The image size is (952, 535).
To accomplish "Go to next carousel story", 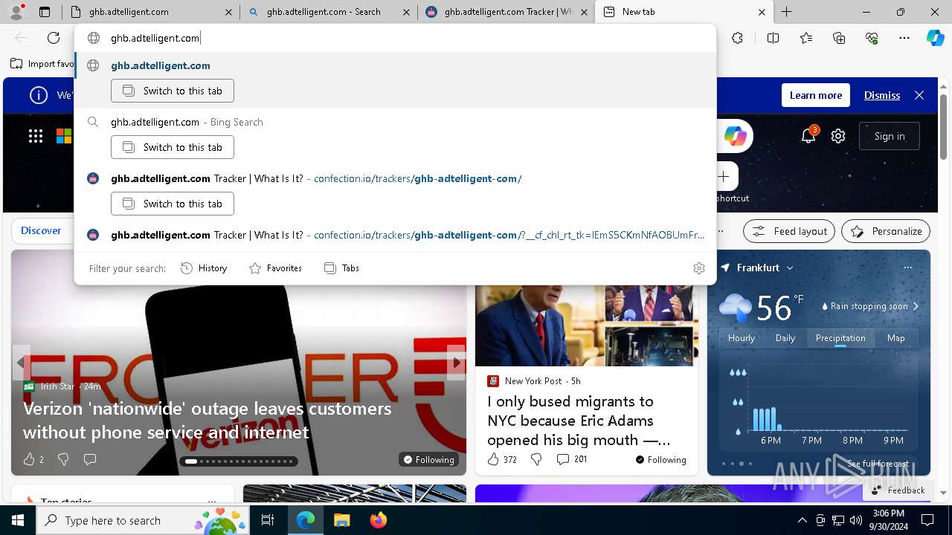I will [x=456, y=363].
